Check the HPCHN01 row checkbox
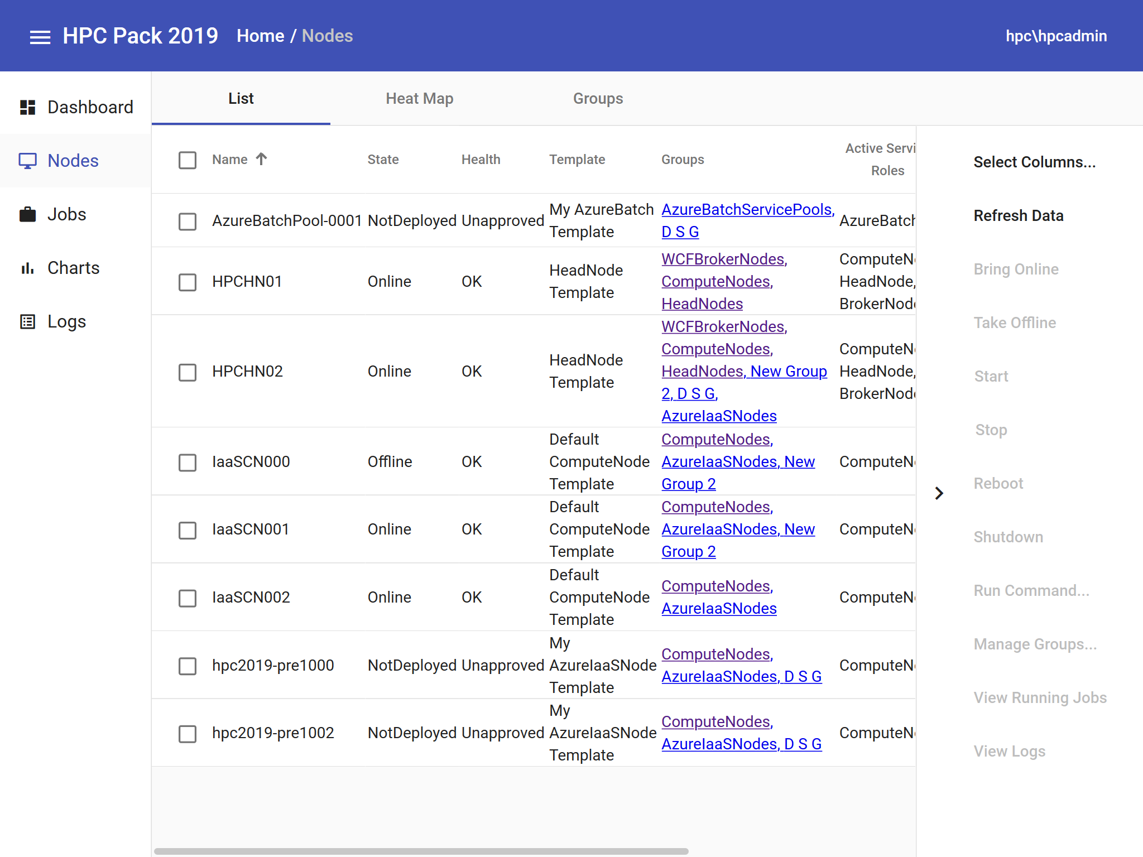The image size is (1143, 857). click(188, 282)
